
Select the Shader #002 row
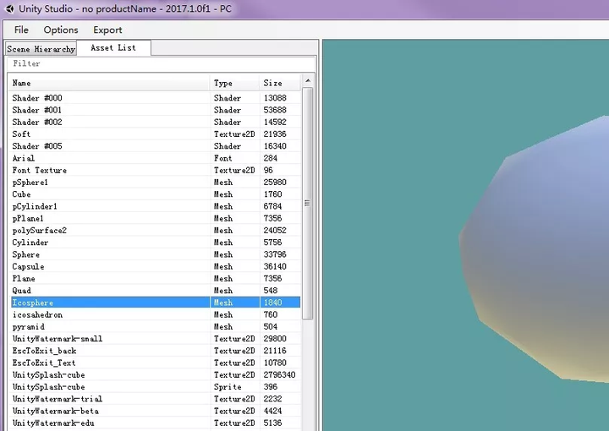point(156,122)
